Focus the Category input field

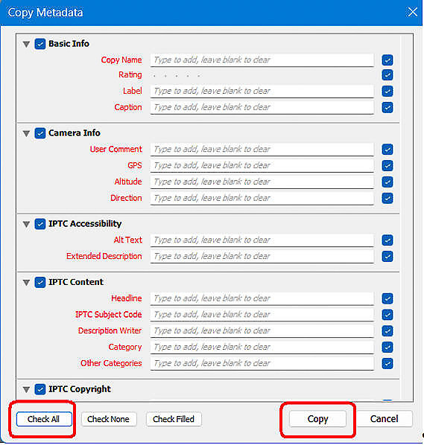(262, 347)
